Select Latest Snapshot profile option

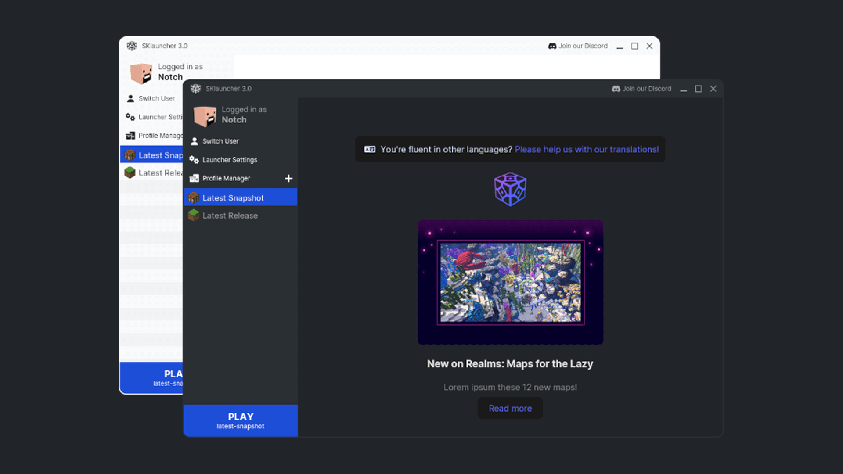point(239,197)
